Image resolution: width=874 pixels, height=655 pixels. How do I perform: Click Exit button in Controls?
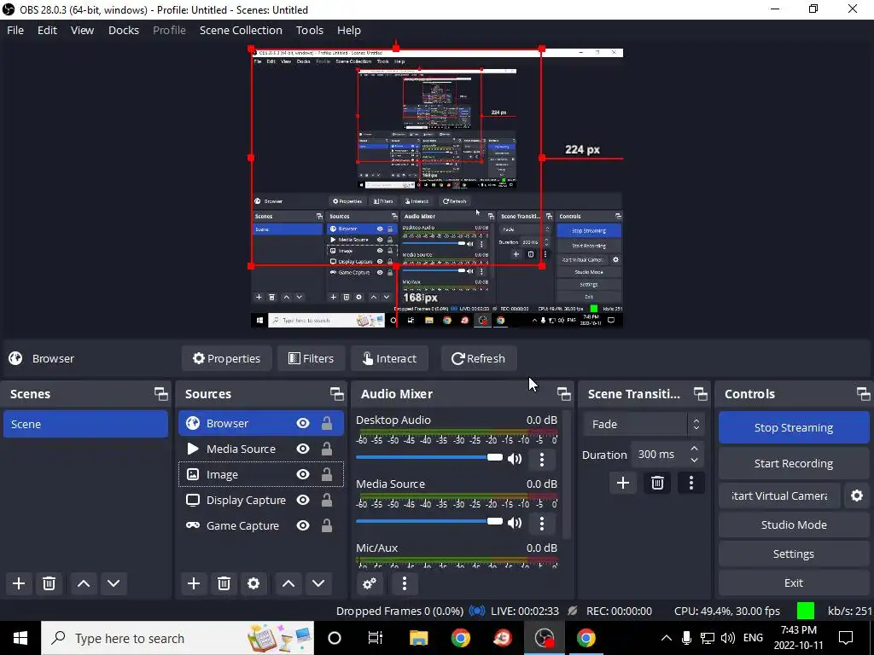794,583
